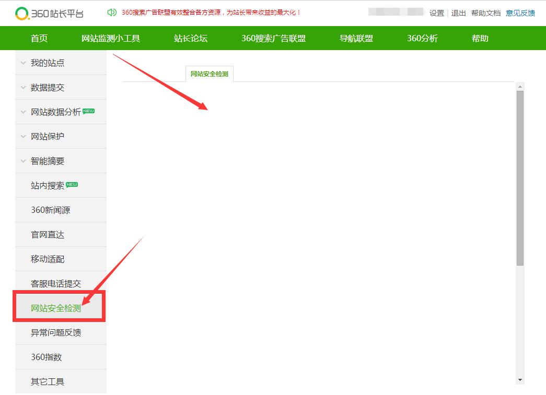The height and width of the screenshot is (395, 546).
Task: Go to 首页 in the top navigation
Action: point(39,38)
